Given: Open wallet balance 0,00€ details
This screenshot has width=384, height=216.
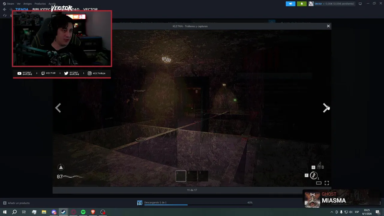Looking at the screenshot, I should click(340, 4).
